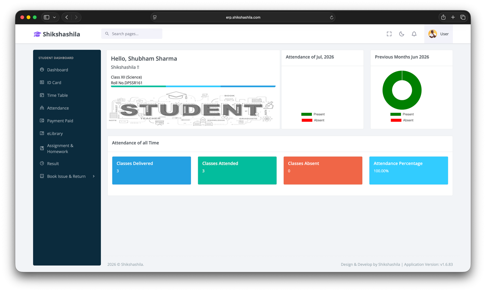Focus the Search pages input field
The width and height of the screenshot is (486, 292).
[132, 34]
